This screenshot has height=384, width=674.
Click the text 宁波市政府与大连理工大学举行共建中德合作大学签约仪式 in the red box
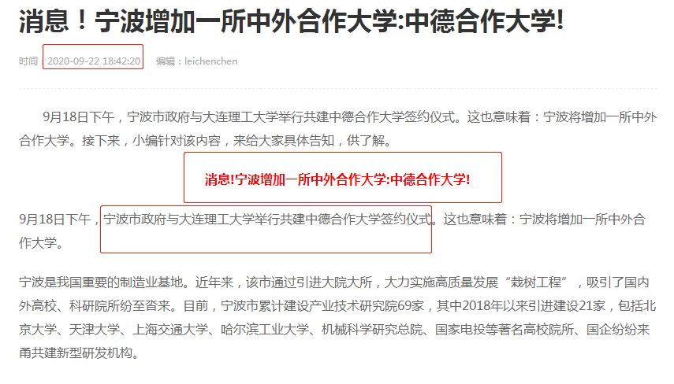click(x=267, y=220)
